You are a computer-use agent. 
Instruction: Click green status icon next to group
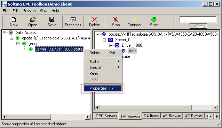click(x=24, y=44)
